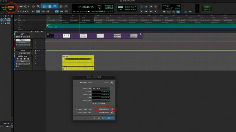236x132 pixels.
Task: Click the Start timecode field in Spot dialog
Action: click(101, 92)
